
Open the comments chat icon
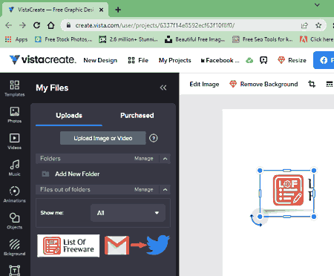[x=263, y=60]
